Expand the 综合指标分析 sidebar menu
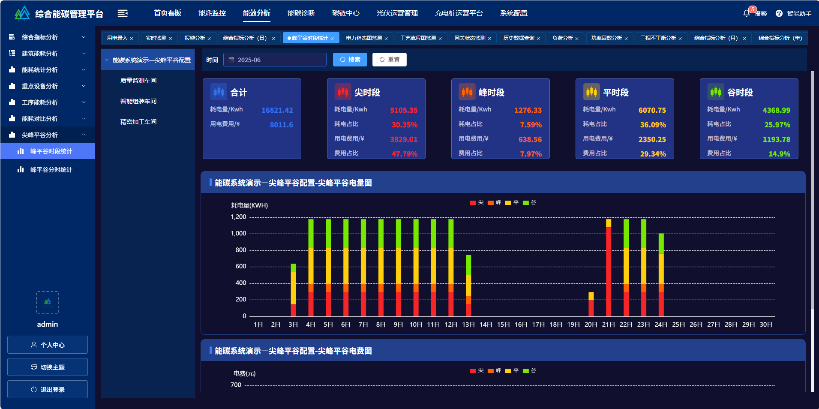This screenshot has width=819, height=409. tap(47, 37)
